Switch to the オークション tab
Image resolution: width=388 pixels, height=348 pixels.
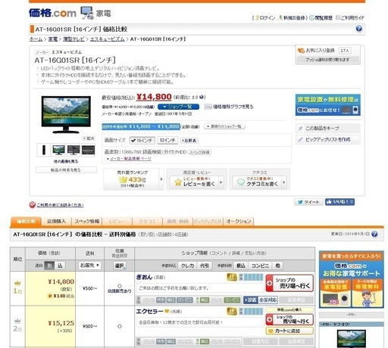[239, 222]
